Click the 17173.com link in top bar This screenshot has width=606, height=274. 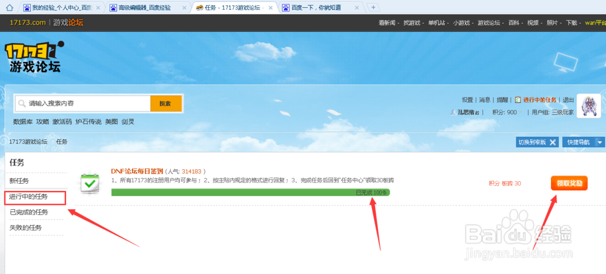coord(28,23)
